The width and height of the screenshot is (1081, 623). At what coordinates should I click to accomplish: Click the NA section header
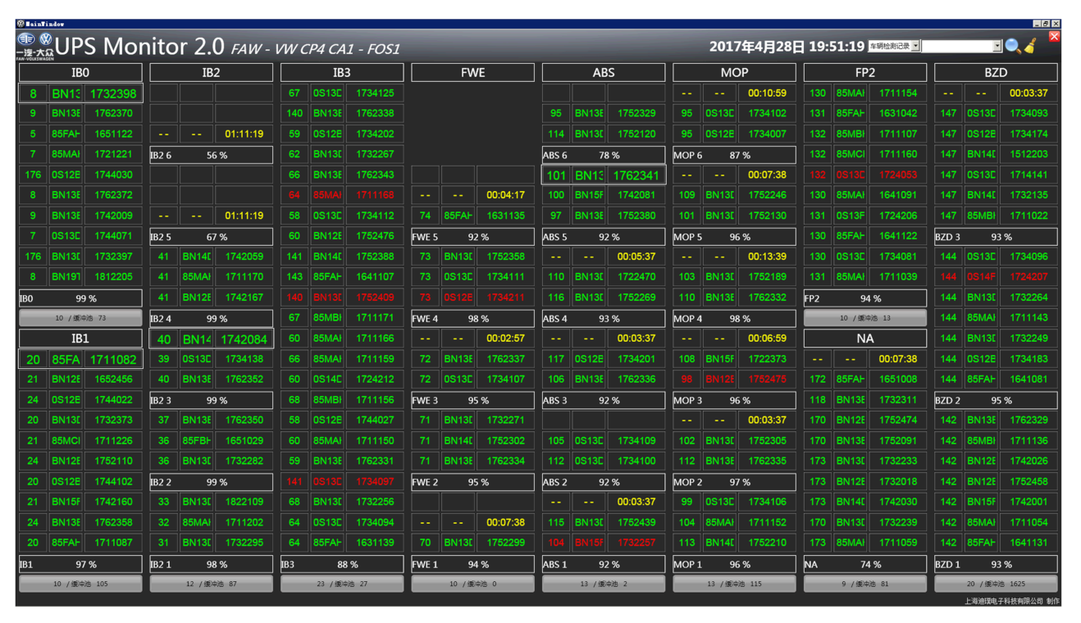coord(865,339)
